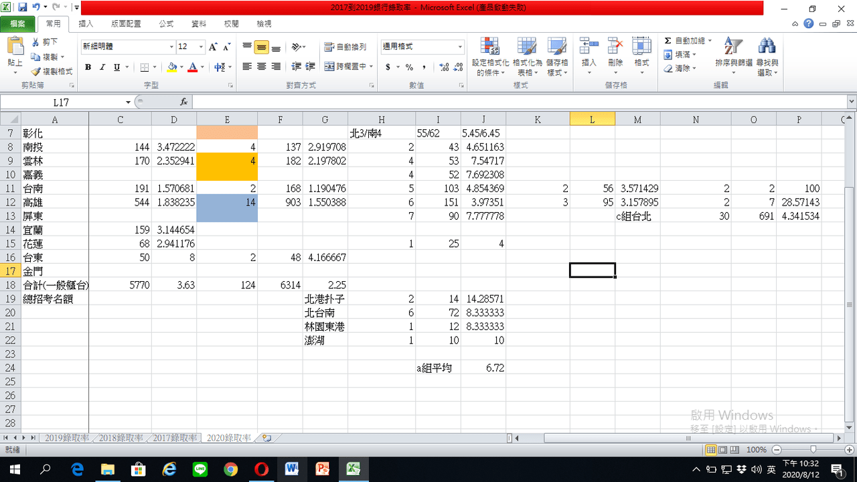Image resolution: width=857 pixels, height=482 pixels.
Task: Apply the yellow fill color bucket
Action: click(x=172, y=67)
